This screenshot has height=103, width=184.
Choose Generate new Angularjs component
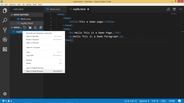(44, 33)
